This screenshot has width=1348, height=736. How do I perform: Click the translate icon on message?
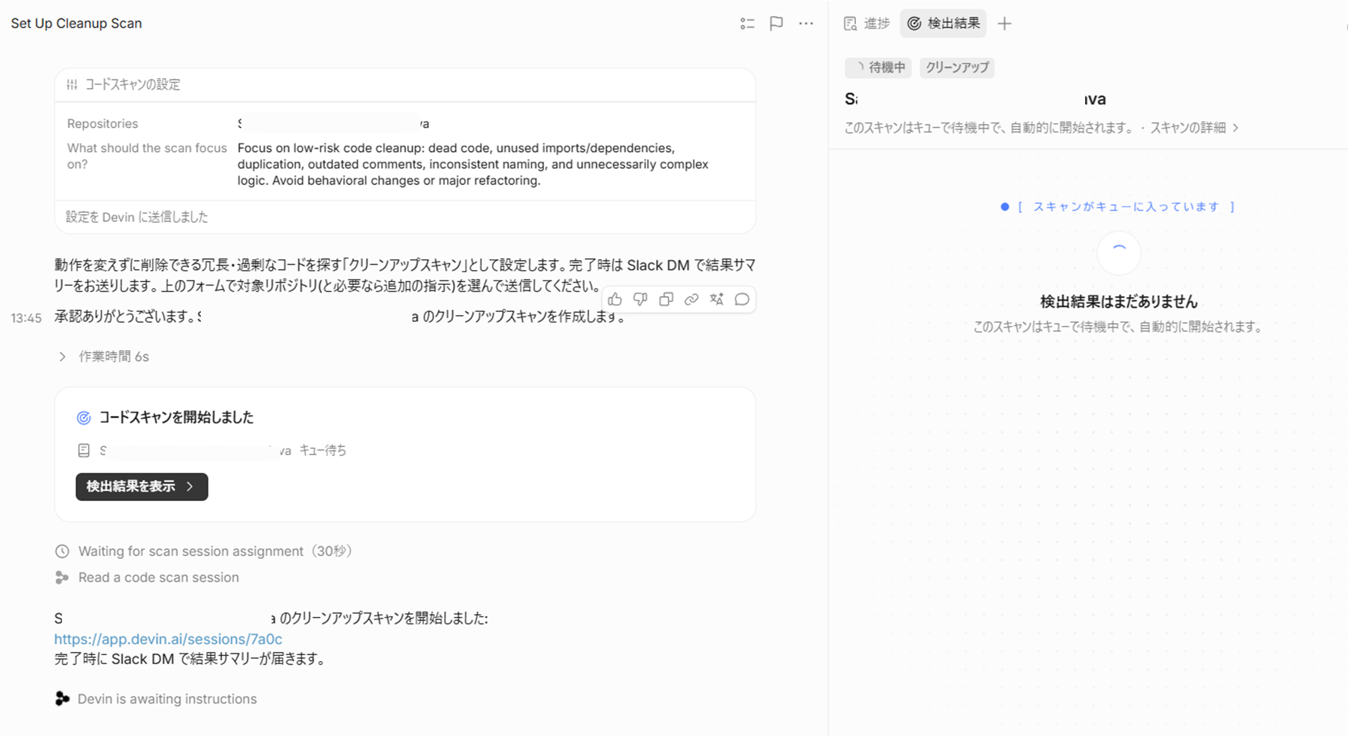716,300
